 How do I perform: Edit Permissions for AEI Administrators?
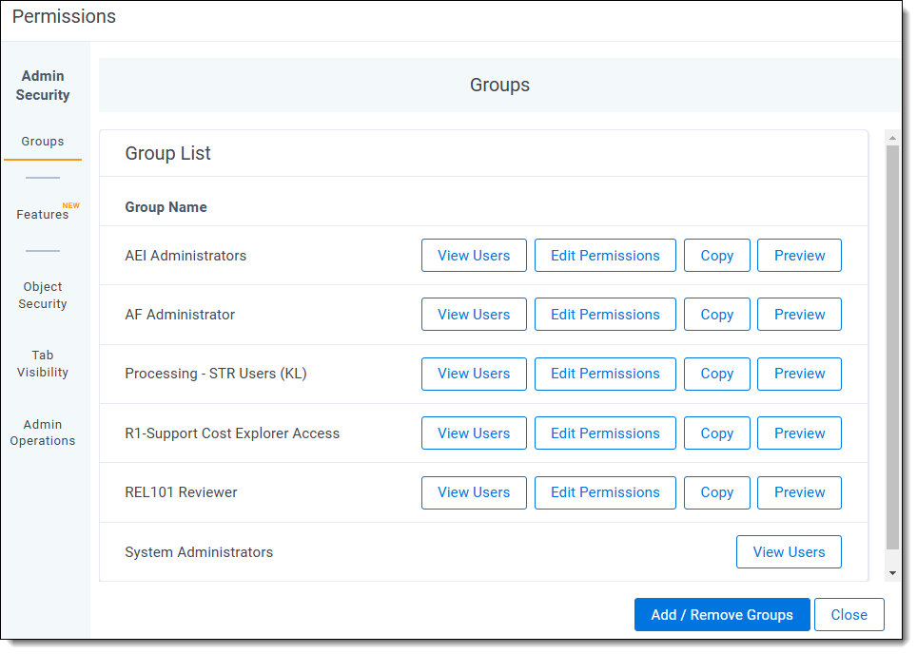[x=605, y=256]
